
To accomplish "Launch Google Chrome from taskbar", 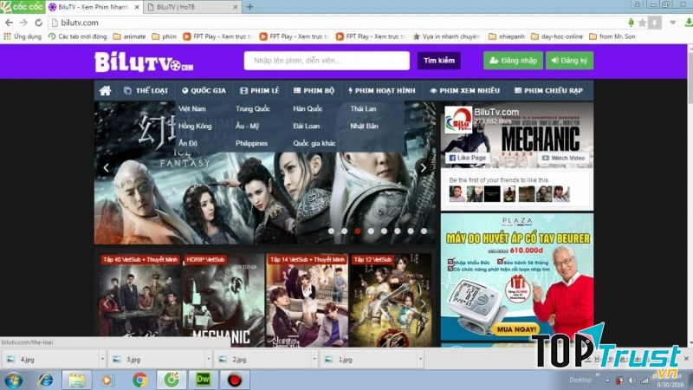I will pyautogui.click(x=139, y=380).
